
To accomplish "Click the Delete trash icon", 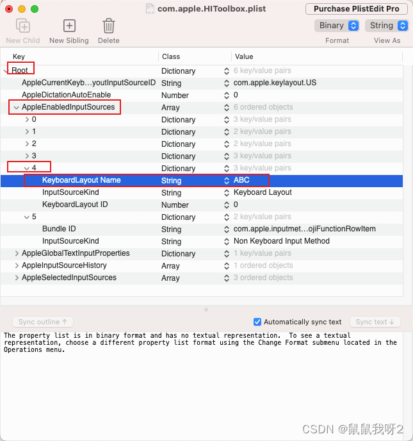I will pos(108,26).
